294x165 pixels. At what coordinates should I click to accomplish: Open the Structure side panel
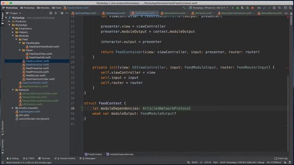(2, 128)
